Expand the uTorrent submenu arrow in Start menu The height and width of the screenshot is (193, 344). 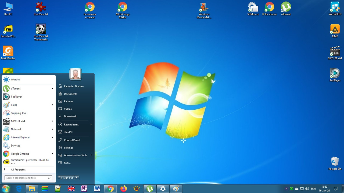pos(52,88)
